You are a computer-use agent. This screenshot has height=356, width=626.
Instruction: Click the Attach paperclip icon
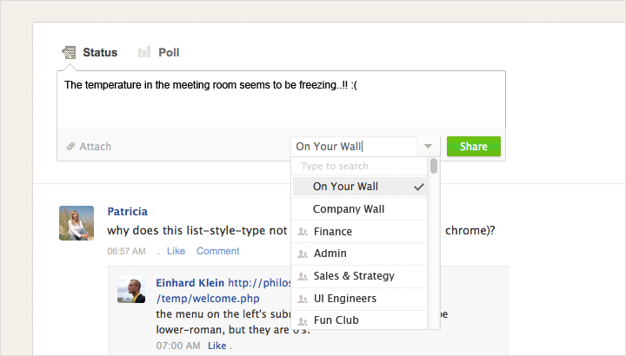click(70, 147)
